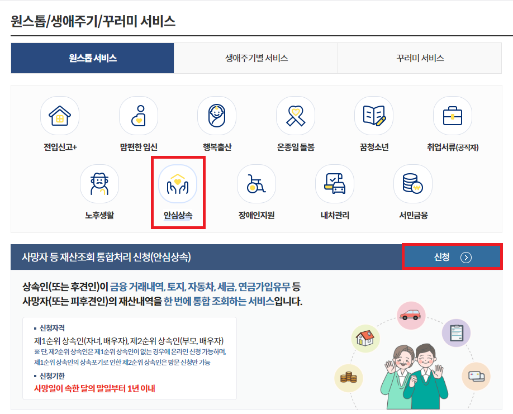The width and height of the screenshot is (513, 414).
Task: Select the 취업서류 briefcase icon
Action: [x=453, y=116]
